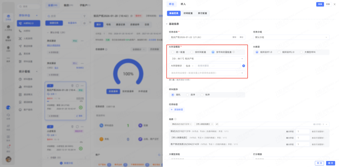Viewport: 339px width, 167px height.
Task: Click info icon beside 按号码变量配置
Action: point(234,52)
